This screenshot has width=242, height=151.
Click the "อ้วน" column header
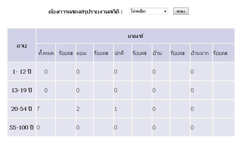click(x=157, y=53)
